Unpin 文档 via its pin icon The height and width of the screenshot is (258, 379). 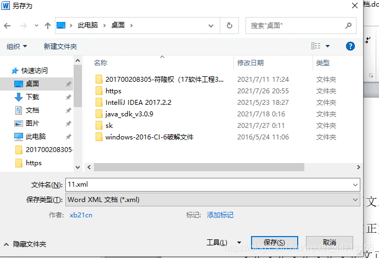[x=69, y=110]
